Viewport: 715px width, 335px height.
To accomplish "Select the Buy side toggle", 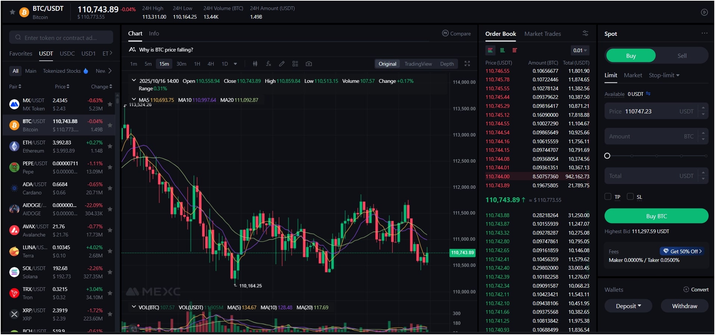I will 631,56.
